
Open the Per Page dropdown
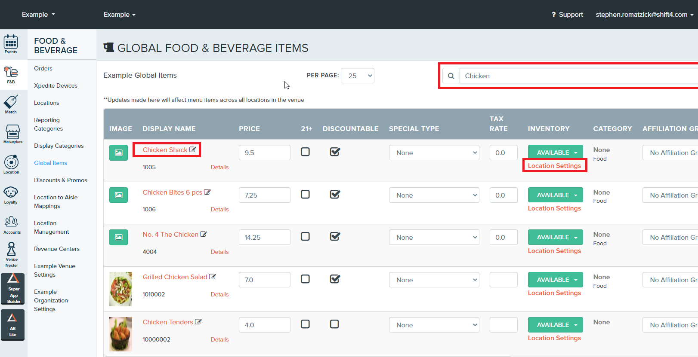pyautogui.click(x=358, y=76)
